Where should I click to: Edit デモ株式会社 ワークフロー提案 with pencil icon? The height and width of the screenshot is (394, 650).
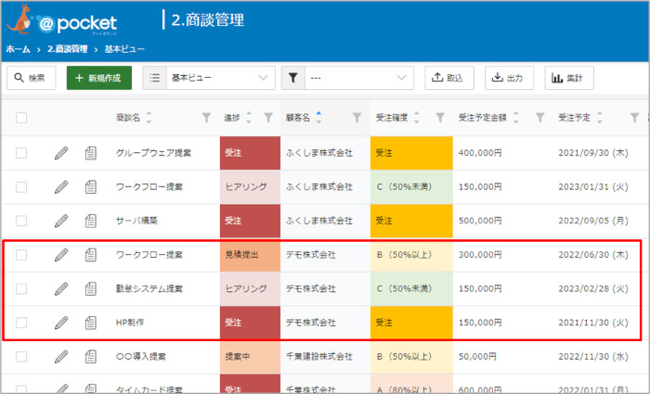pos(61,255)
